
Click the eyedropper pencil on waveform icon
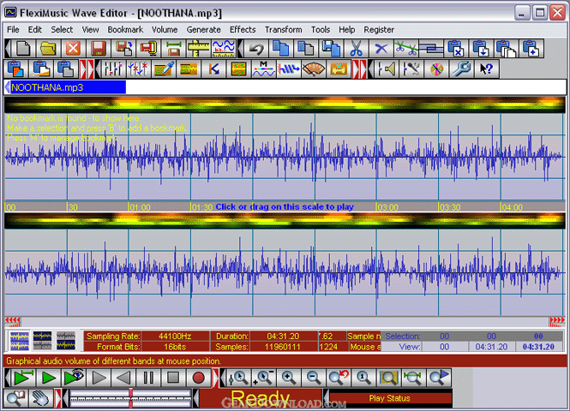coord(163,69)
